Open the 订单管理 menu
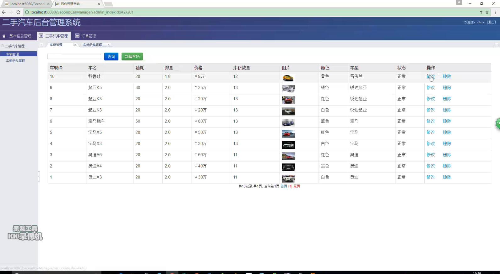 click(x=86, y=36)
